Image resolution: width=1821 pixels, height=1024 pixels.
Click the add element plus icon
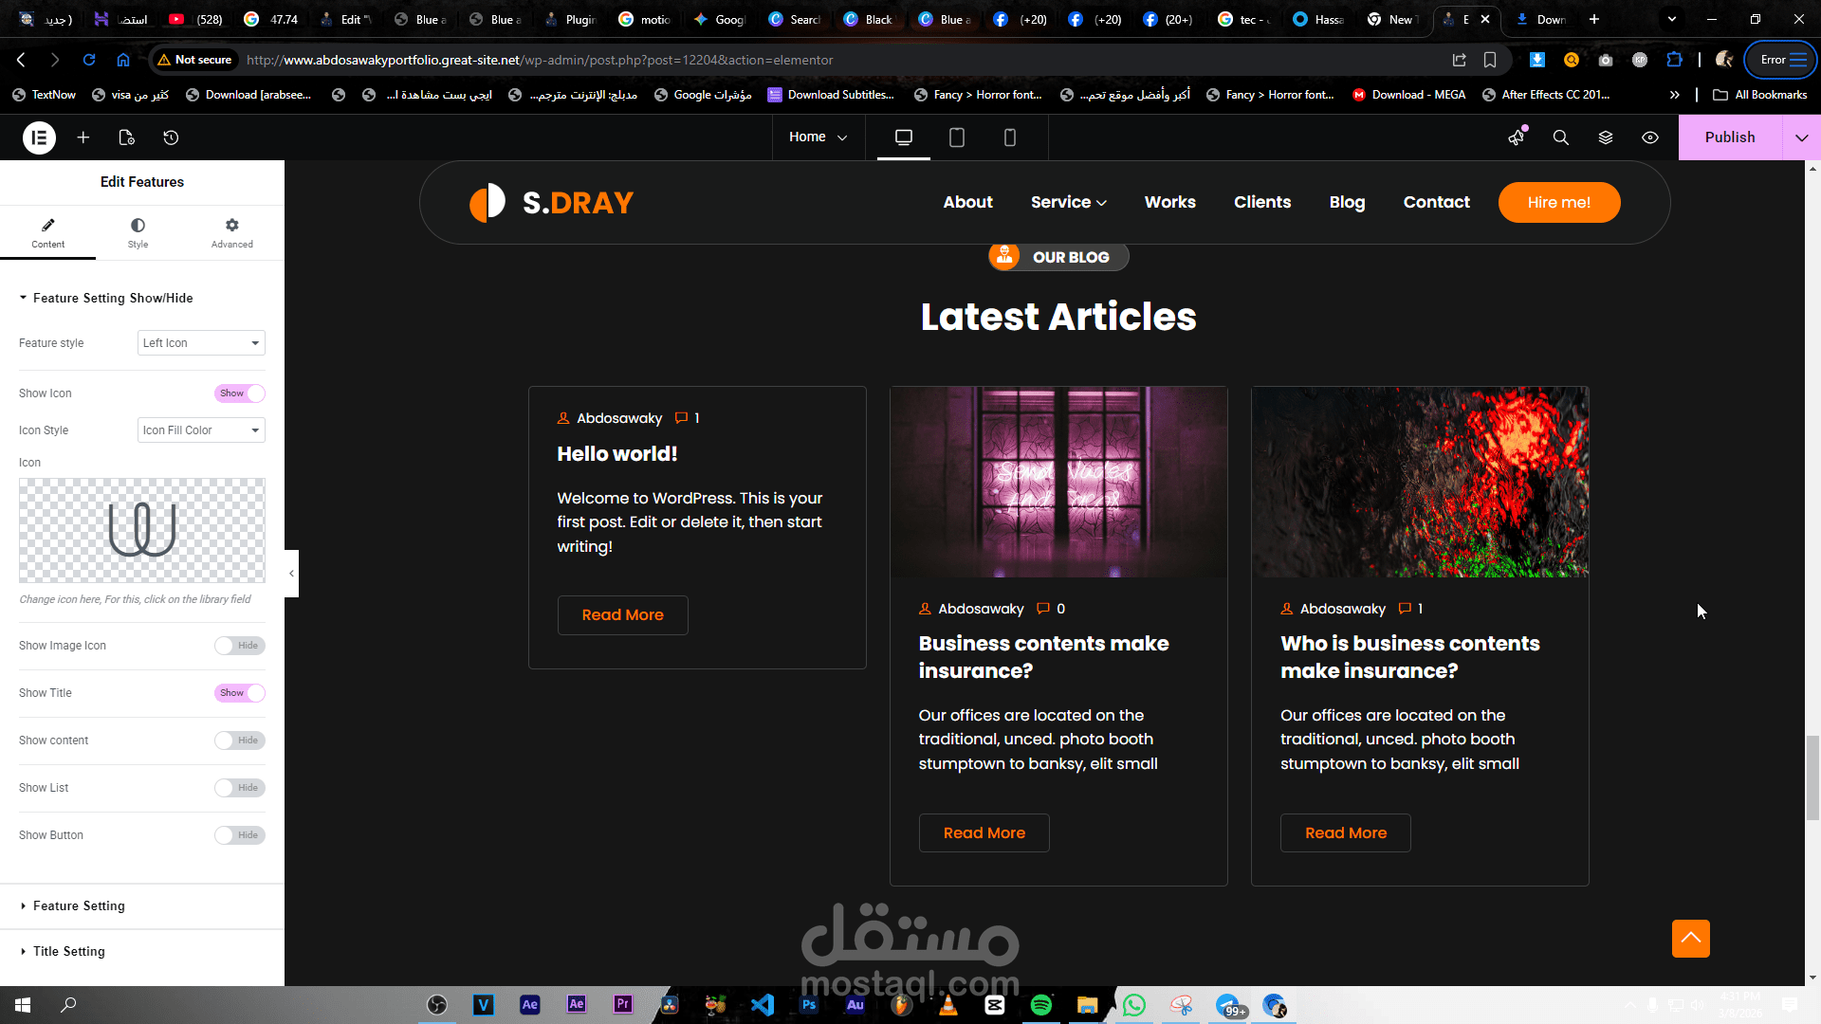(83, 137)
